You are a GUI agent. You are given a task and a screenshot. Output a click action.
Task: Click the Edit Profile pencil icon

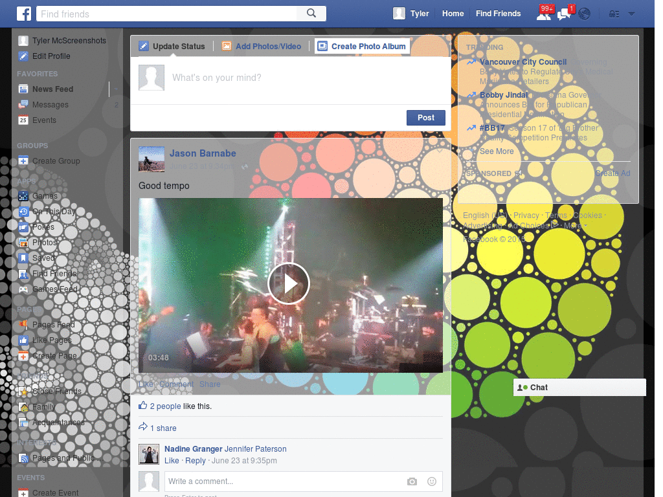tap(23, 56)
